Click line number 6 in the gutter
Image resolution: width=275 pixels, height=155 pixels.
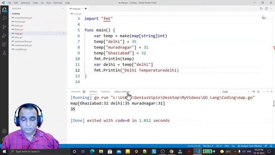[x=78, y=36]
